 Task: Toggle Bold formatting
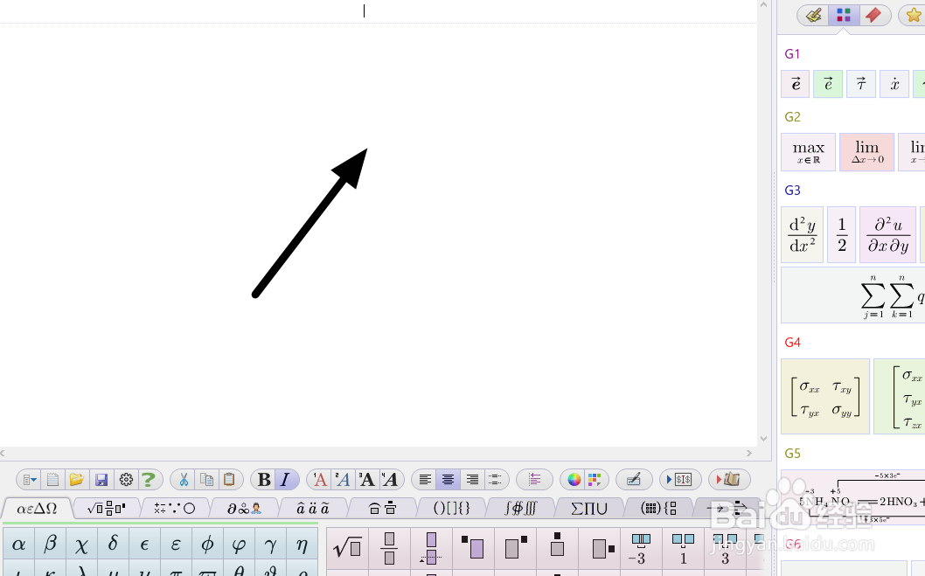[x=264, y=480]
